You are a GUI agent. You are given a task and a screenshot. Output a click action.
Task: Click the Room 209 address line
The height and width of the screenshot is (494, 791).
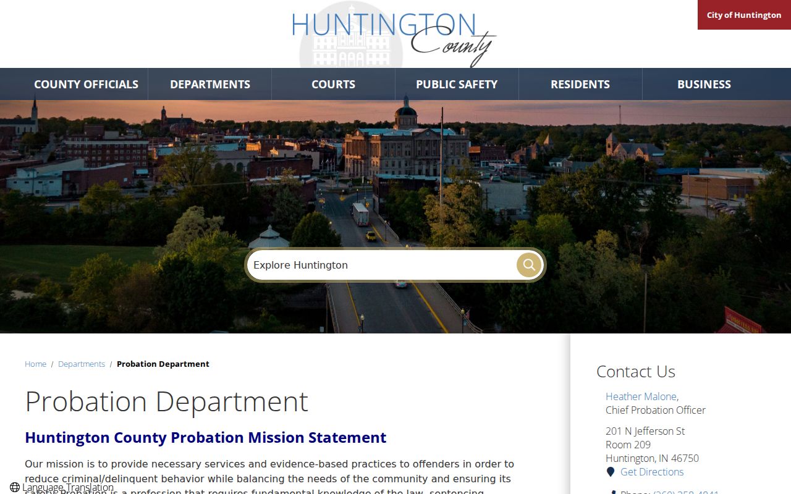[x=628, y=445]
